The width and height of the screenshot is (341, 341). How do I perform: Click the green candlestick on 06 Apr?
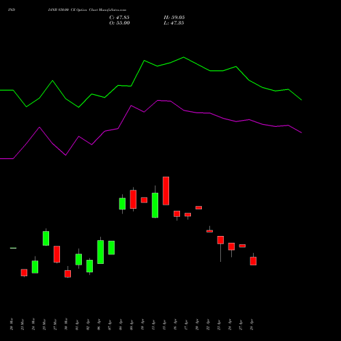click(100, 252)
